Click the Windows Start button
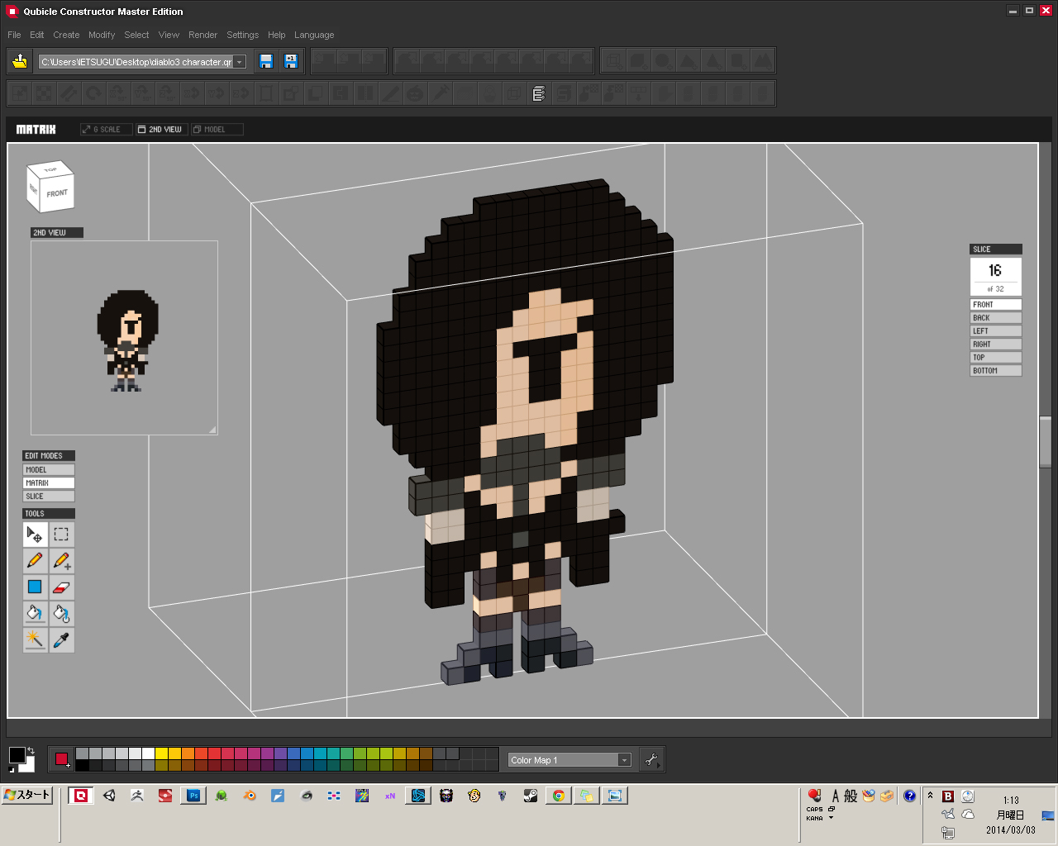This screenshot has height=846, width=1058. (27, 795)
